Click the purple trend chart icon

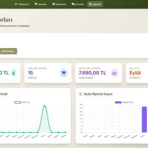[x=114, y=73]
